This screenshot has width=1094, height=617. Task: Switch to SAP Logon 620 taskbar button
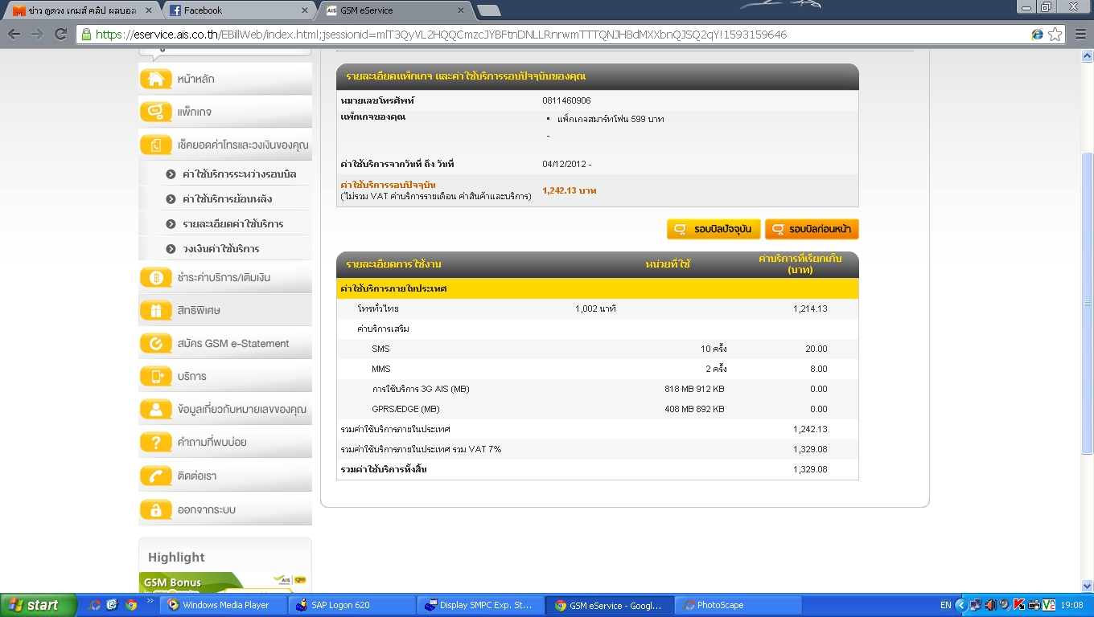click(x=350, y=605)
